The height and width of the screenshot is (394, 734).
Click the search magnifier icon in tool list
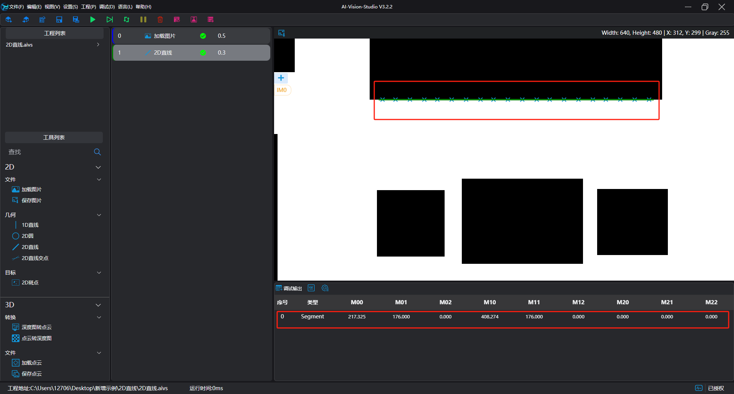[97, 152]
